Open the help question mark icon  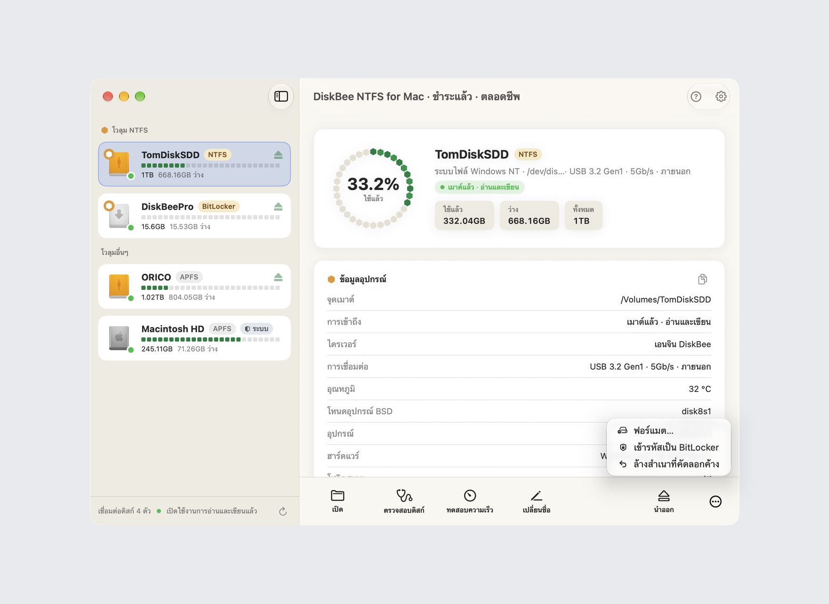696,97
